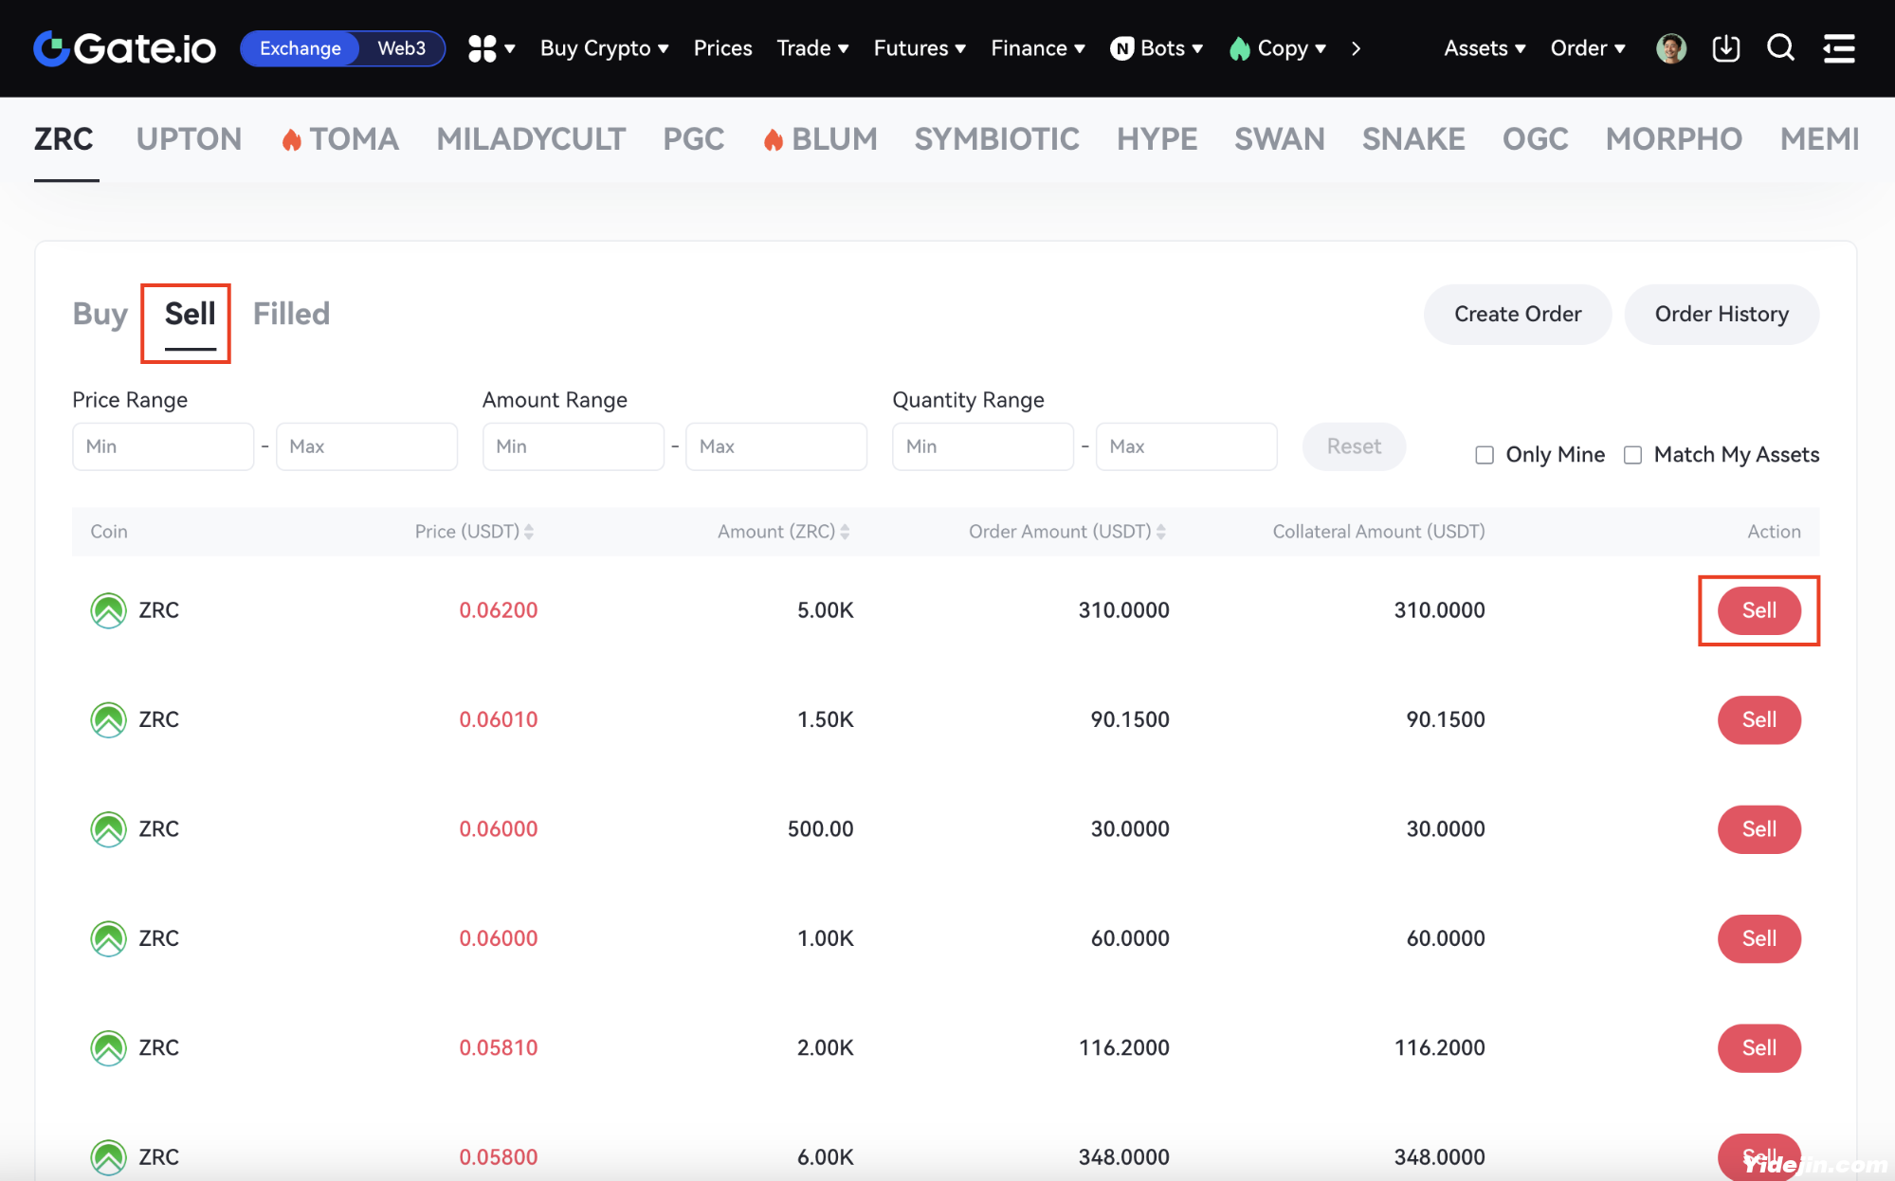
Task: Enable the Only Mine checkbox
Action: coord(1485,455)
